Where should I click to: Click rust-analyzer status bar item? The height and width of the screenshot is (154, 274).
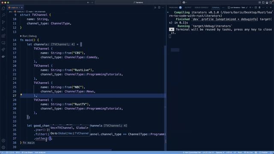pyautogui.click(x=40, y=152)
